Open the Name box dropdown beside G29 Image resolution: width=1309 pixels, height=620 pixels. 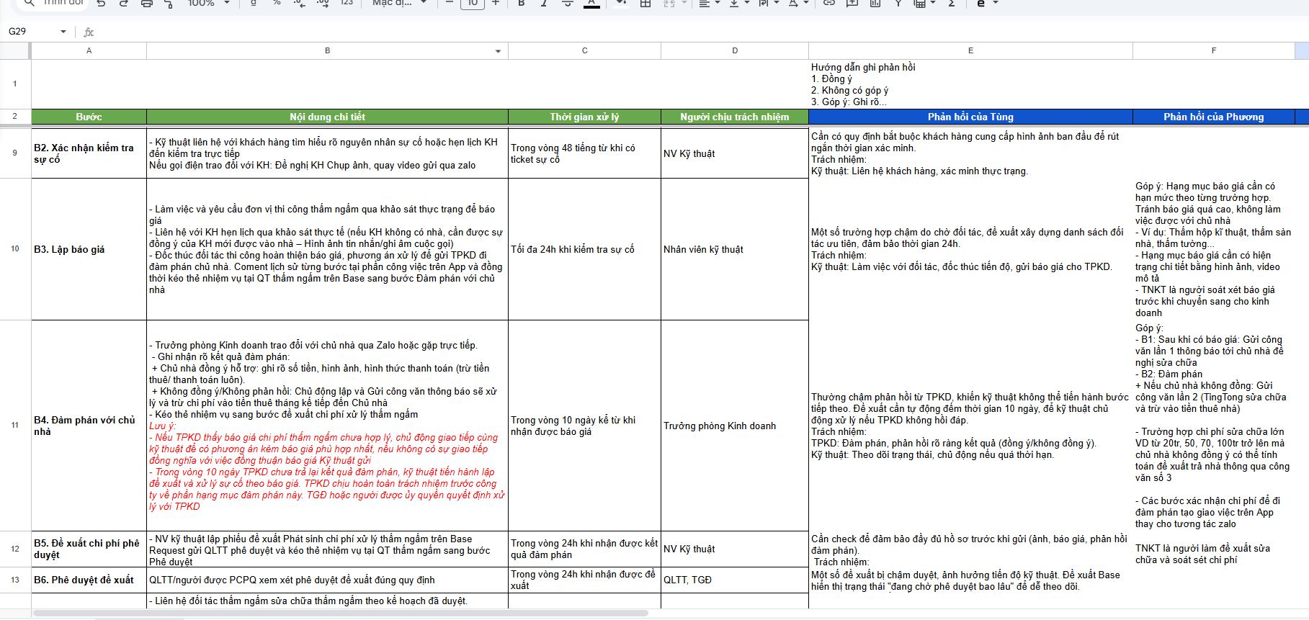pyautogui.click(x=63, y=32)
